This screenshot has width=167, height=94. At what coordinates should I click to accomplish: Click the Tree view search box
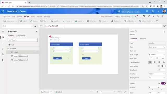tap(23, 40)
